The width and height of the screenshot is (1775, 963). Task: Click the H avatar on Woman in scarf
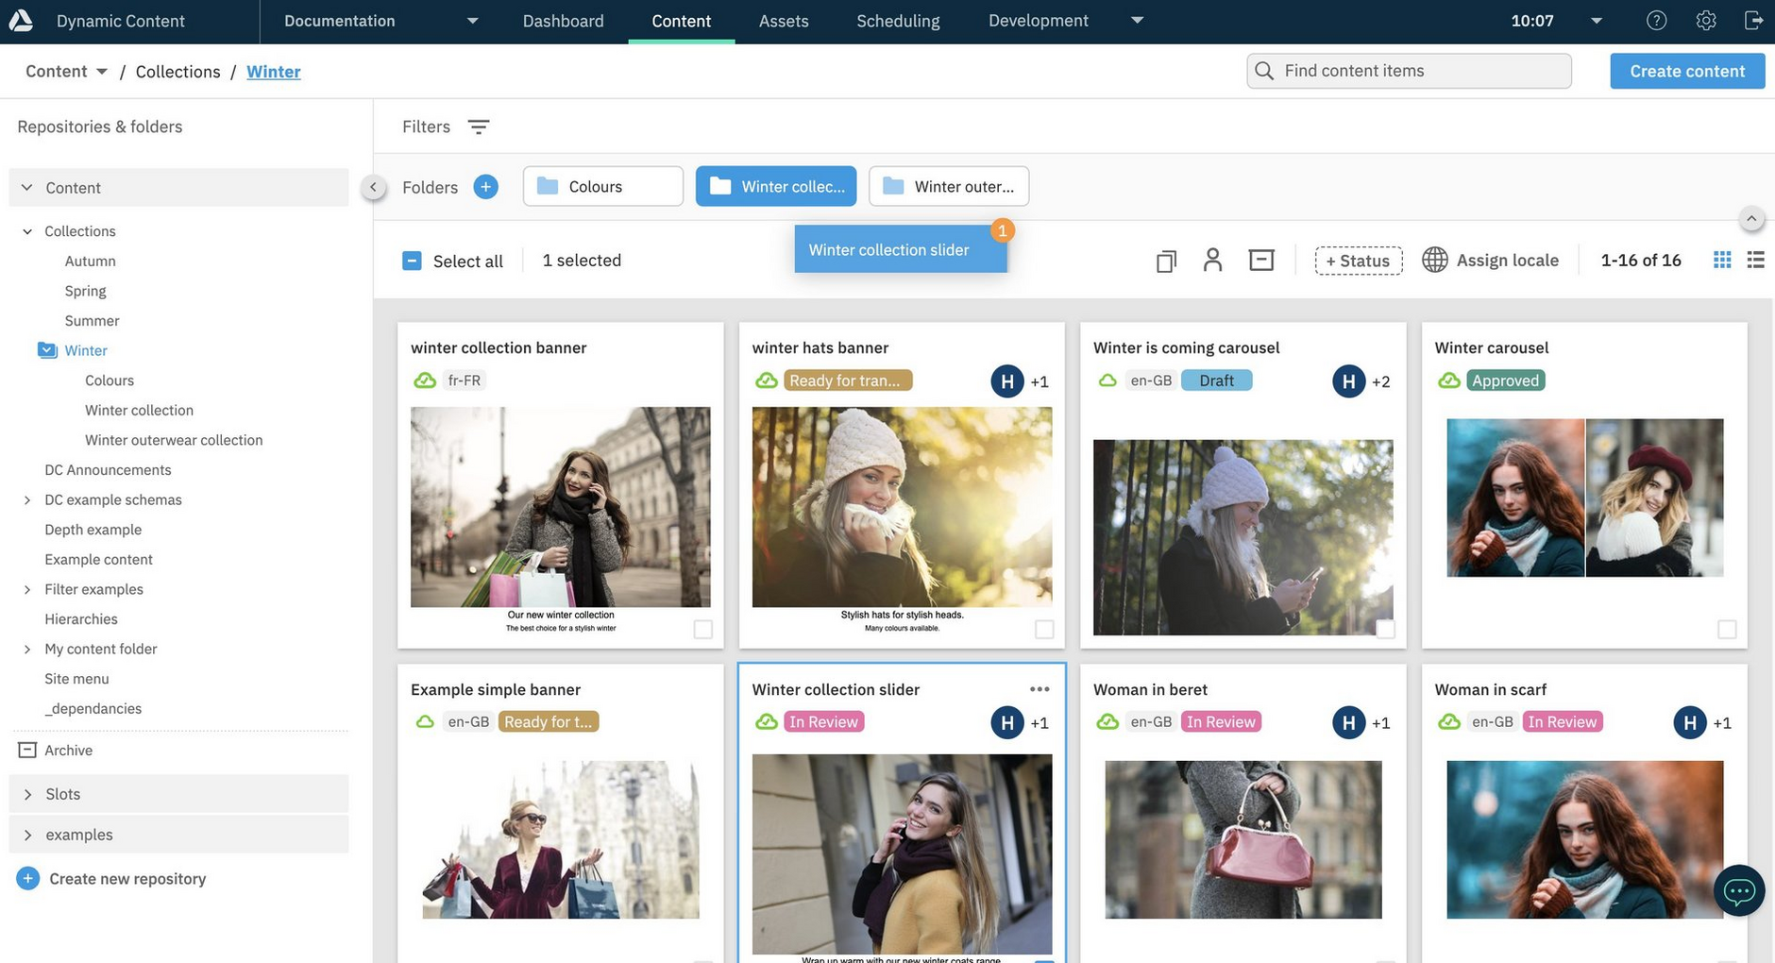click(1690, 722)
